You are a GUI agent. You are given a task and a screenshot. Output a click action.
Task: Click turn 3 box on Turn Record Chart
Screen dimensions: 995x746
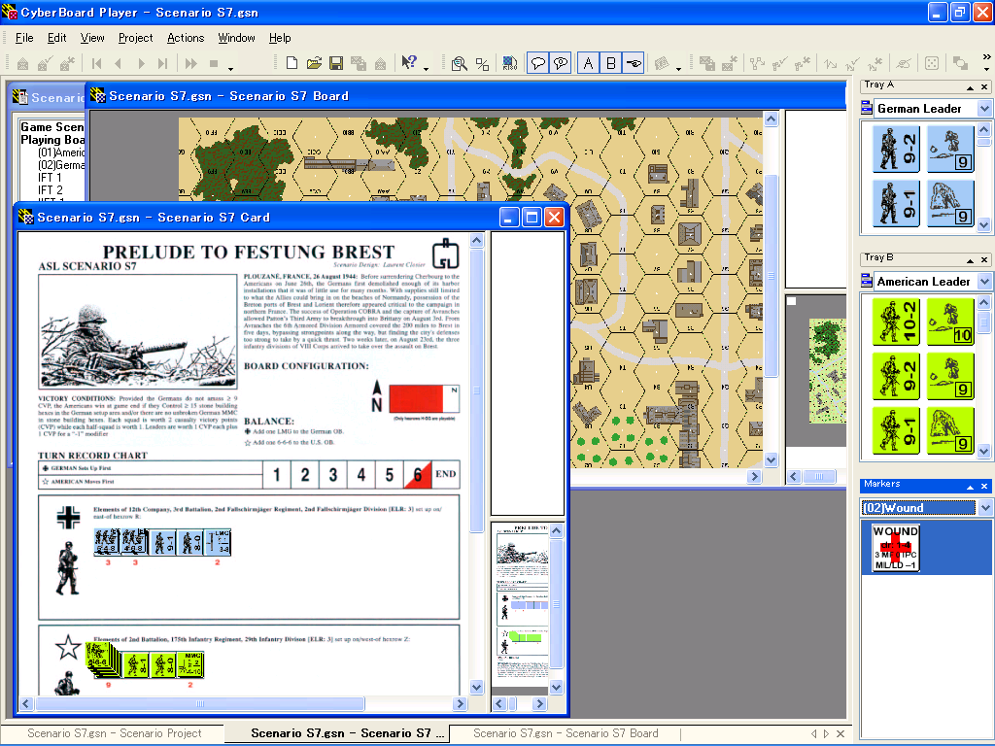pos(333,474)
